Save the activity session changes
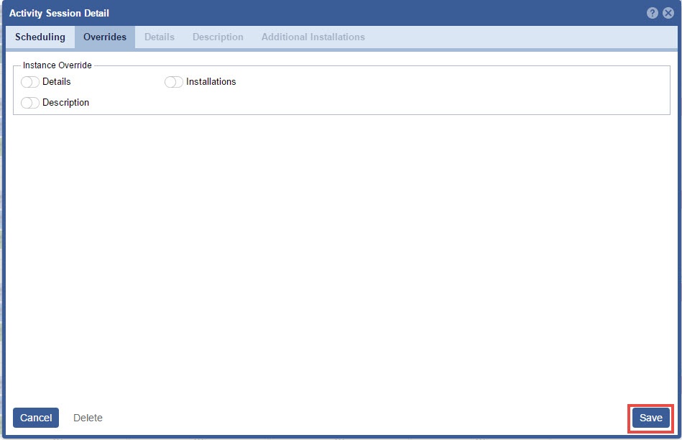 point(650,418)
